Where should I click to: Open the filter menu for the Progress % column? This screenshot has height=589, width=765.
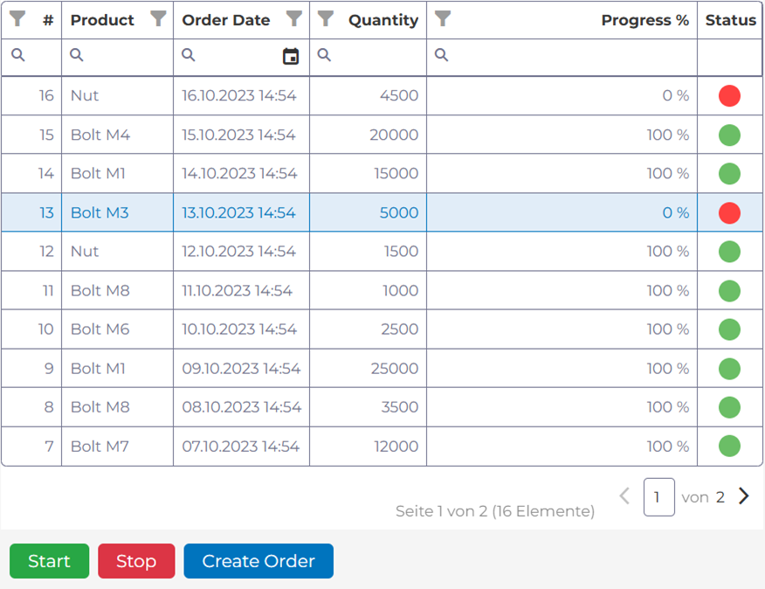pos(442,19)
